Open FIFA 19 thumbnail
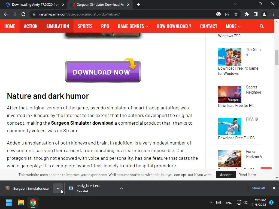Image resolution: width=279 pixels, height=209 pixels. tap(230, 126)
